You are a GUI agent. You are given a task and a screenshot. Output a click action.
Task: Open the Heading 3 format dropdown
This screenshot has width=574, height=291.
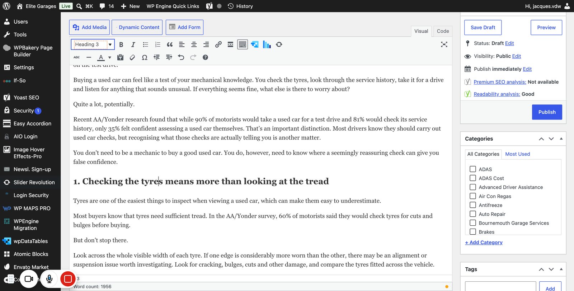[93, 44]
